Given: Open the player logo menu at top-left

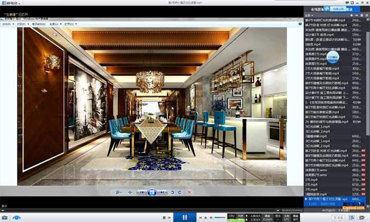Looking at the screenshot, I should click(11, 3).
